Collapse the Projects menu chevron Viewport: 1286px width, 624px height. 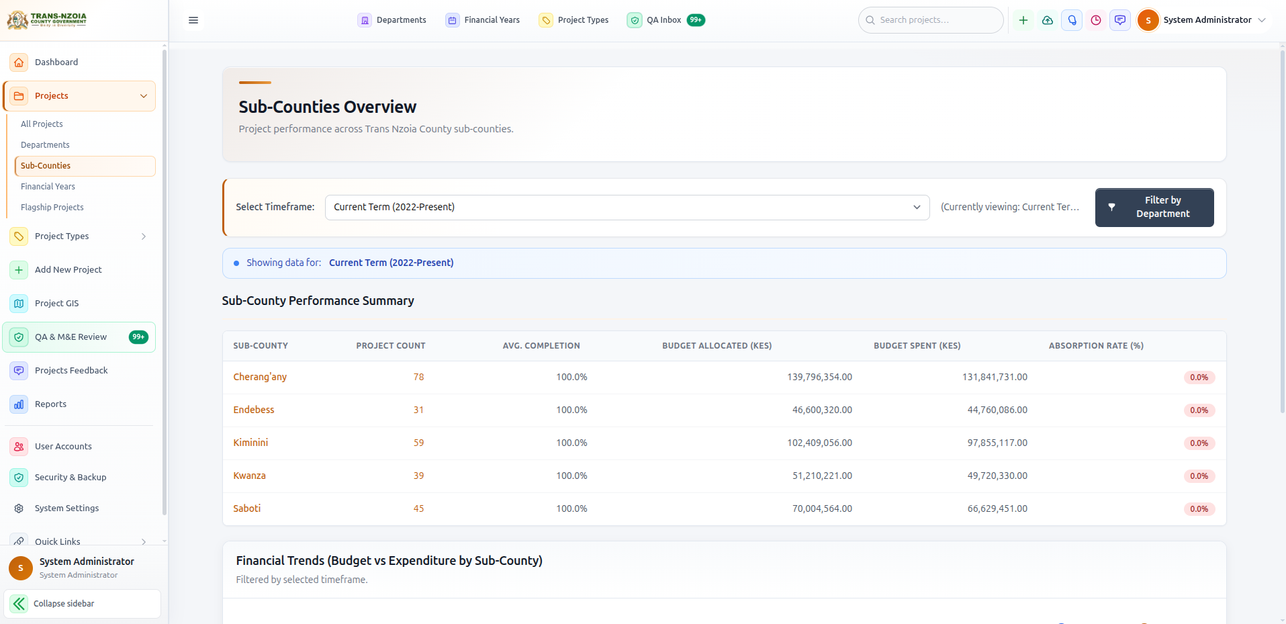[x=144, y=96]
